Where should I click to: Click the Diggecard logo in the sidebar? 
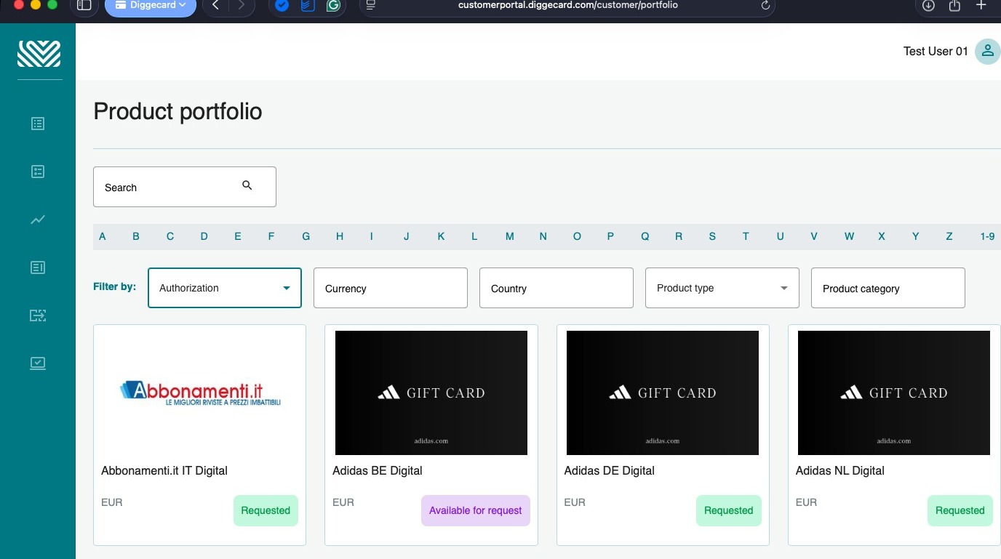[39, 53]
